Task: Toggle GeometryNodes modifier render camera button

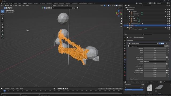Action: pos(163,43)
